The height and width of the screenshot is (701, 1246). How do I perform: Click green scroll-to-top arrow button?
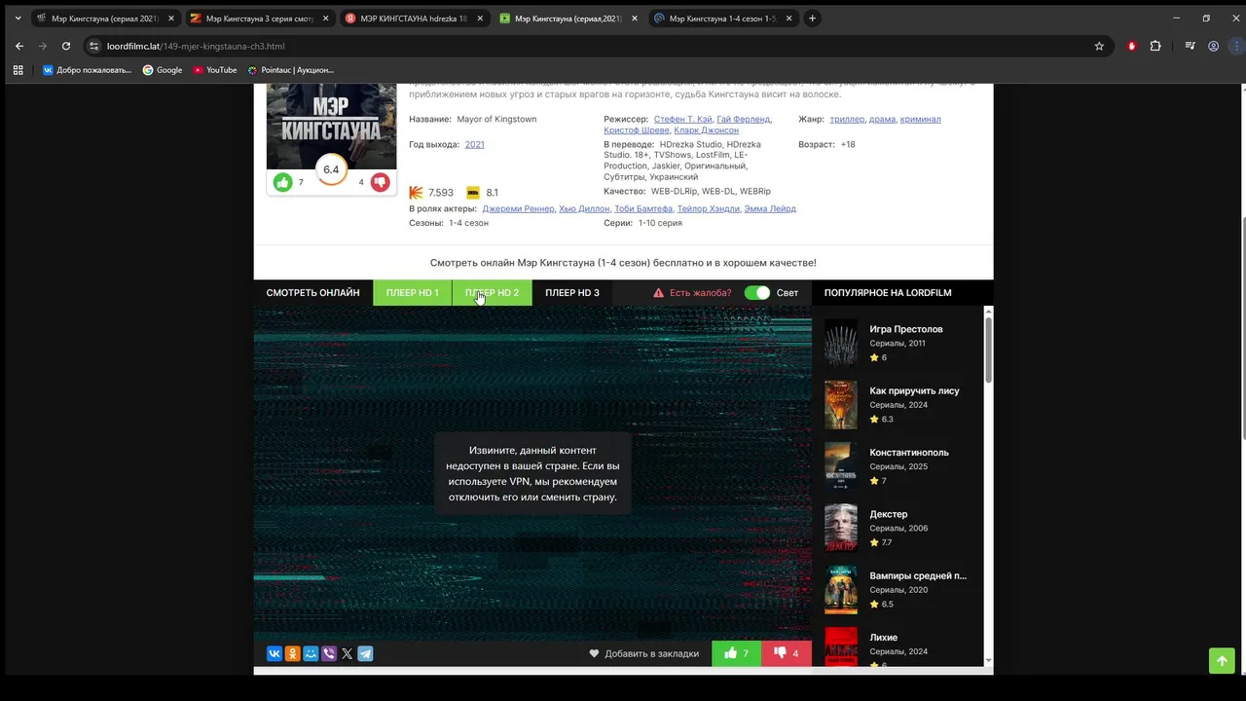click(x=1222, y=660)
